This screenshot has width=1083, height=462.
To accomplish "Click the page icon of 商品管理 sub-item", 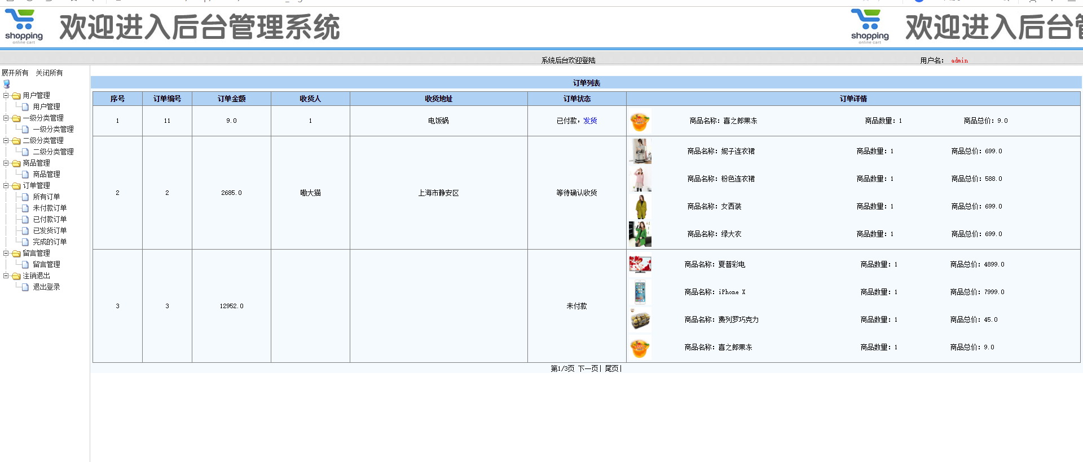I will [x=25, y=174].
